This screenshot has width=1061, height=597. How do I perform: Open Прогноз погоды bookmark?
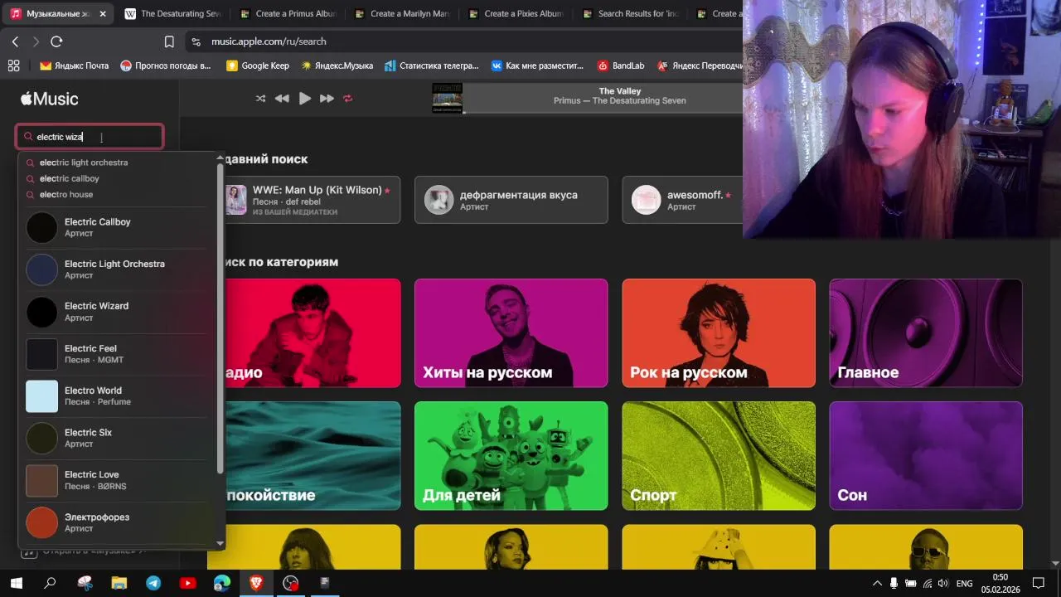[x=166, y=66]
